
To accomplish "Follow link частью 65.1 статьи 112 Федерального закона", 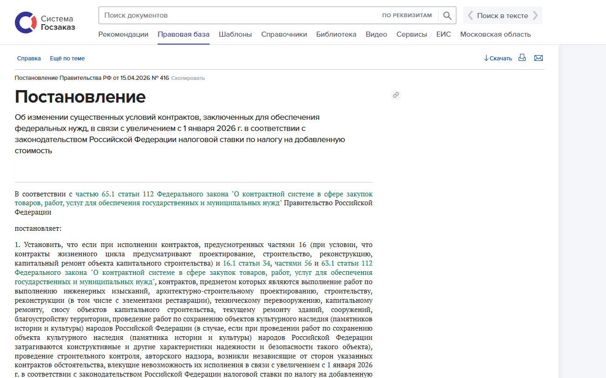I will [x=194, y=198].
